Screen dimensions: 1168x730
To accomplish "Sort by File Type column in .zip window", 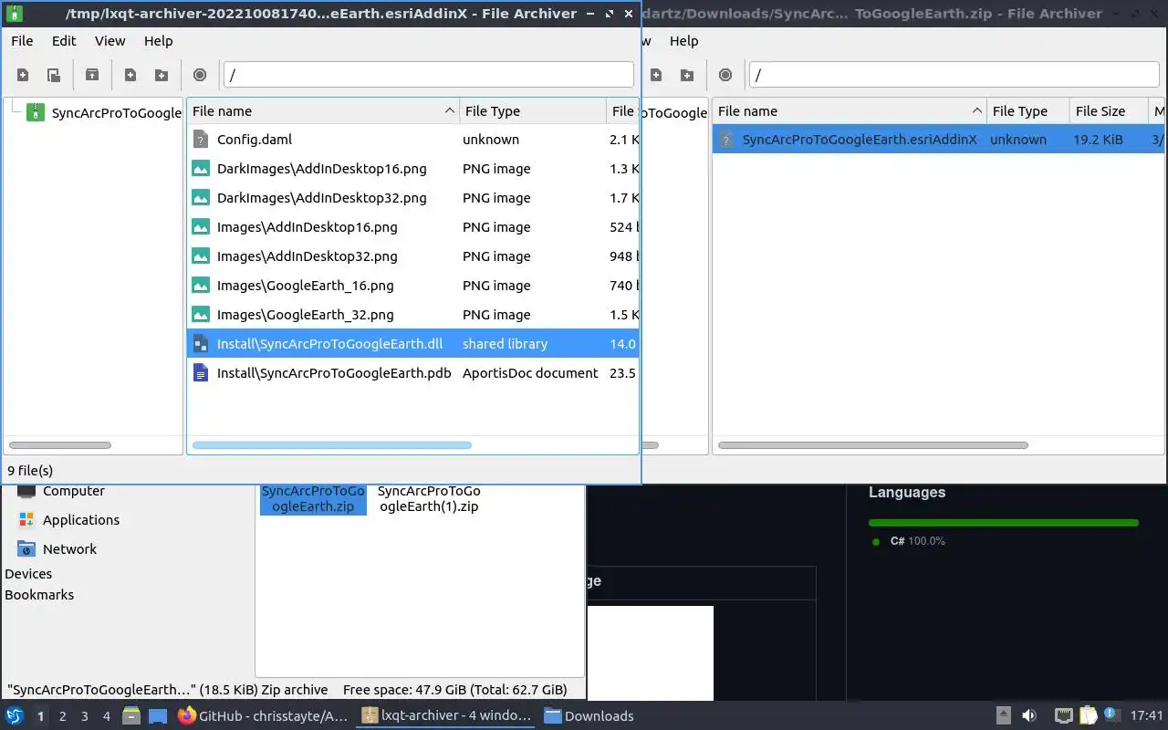I will tap(1028, 111).
